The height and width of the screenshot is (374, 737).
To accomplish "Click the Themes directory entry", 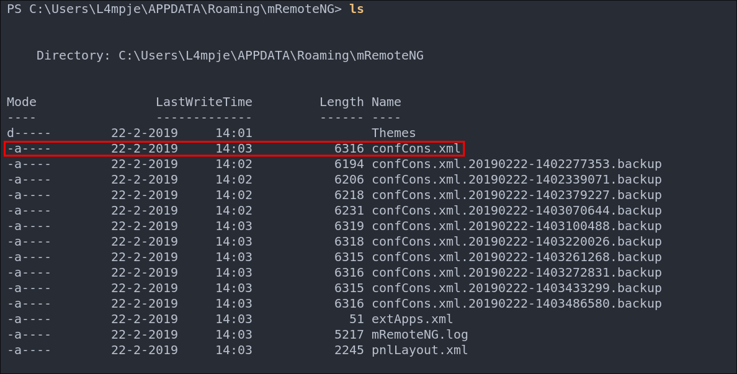I will (394, 133).
